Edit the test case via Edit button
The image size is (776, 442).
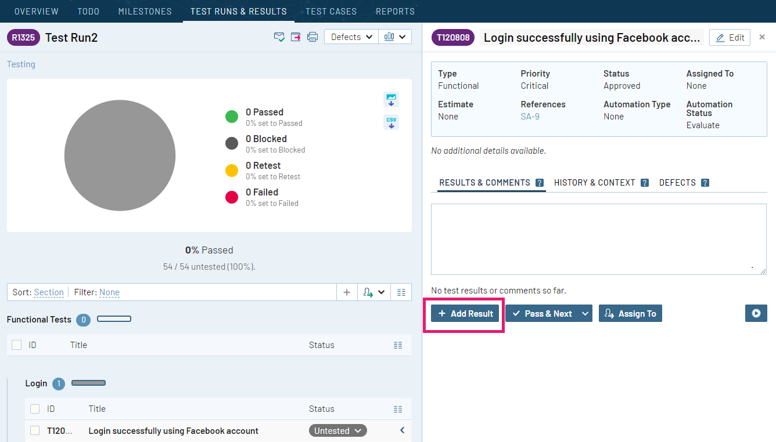(x=730, y=37)
